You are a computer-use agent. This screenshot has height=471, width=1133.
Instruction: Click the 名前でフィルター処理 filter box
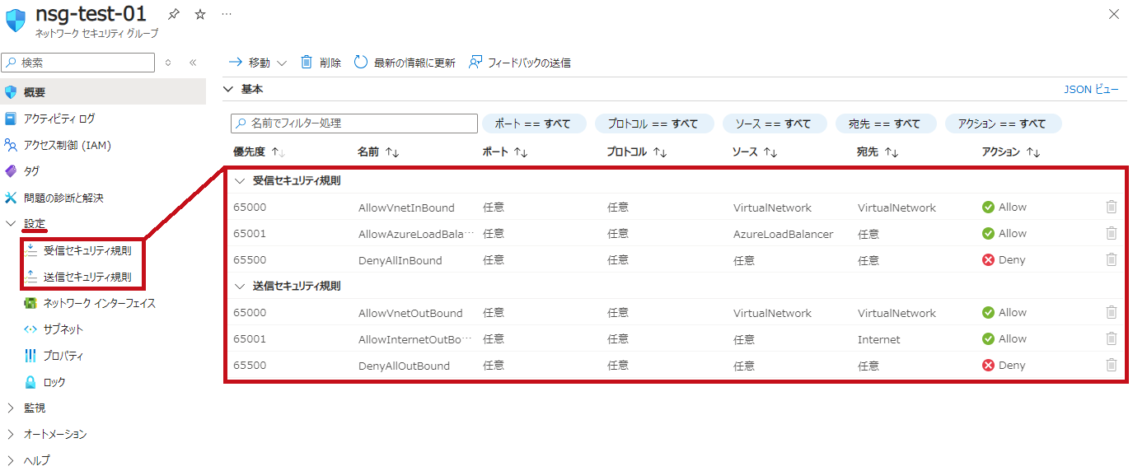[x=354, y=124]
